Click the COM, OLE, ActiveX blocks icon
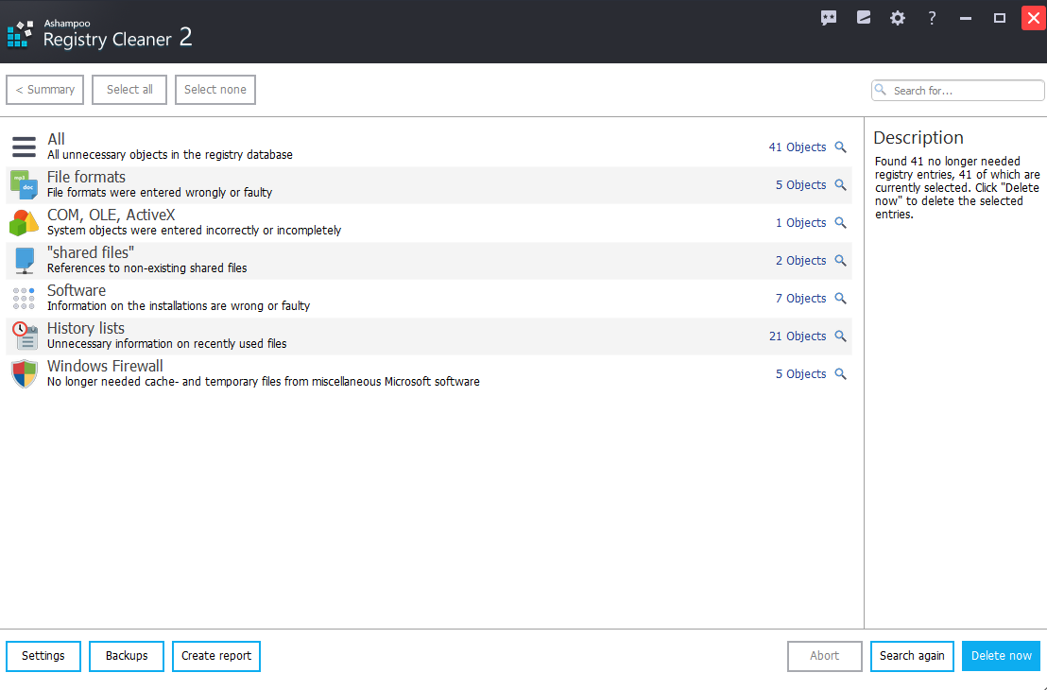Image resolution: width=1047 pixels, height=690 pixels. click(x=24, y=223)
